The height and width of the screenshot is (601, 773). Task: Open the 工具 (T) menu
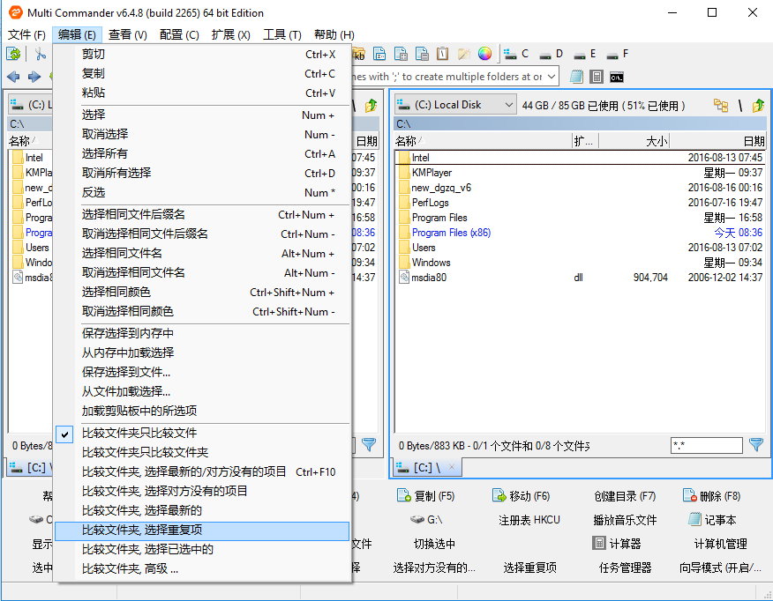point(282,34)
